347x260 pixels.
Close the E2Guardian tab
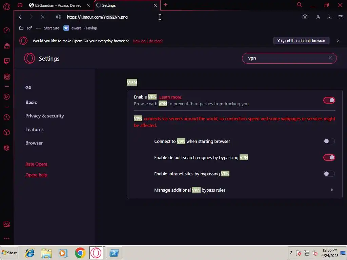point(88,5)
